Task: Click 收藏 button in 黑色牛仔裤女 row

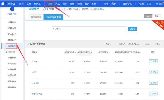Action: point(153,94)
